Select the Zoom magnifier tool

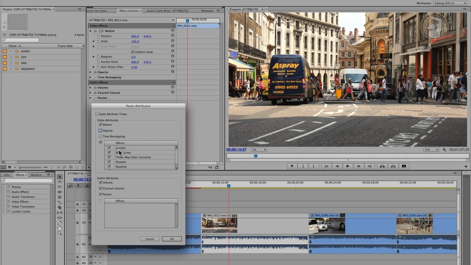60,233
